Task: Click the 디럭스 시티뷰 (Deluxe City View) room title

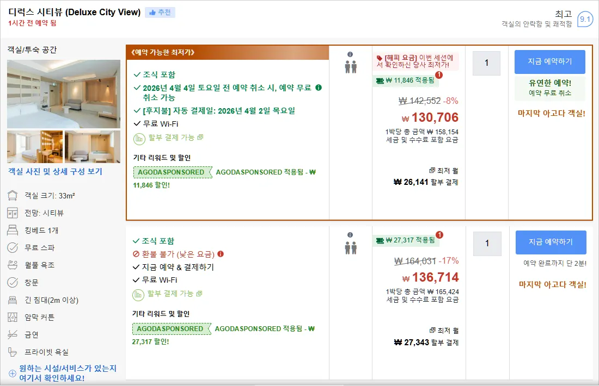Action: (75, 12)
